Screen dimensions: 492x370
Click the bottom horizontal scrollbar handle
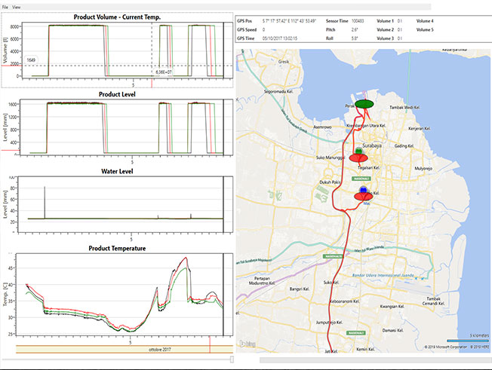pyautogui.click(x=232, y=360)
